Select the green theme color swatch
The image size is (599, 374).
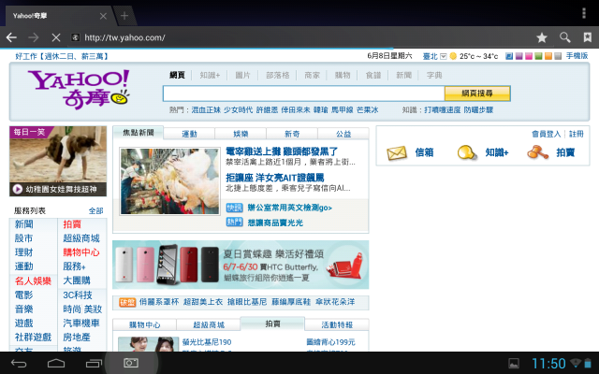538,56
